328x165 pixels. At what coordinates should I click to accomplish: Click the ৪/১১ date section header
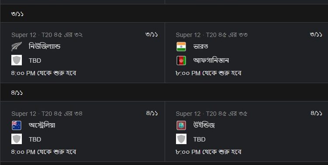tap(164, 92)
